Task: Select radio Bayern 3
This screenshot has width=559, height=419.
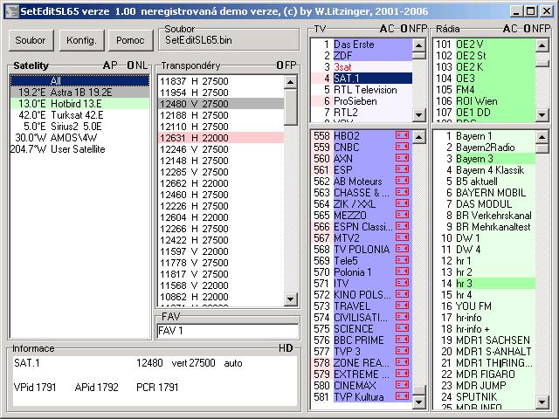Action: point(485,159)
